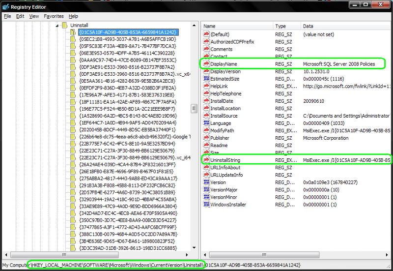
Task: Click the binary icon beside Language
Action: [x=206, y=122]
